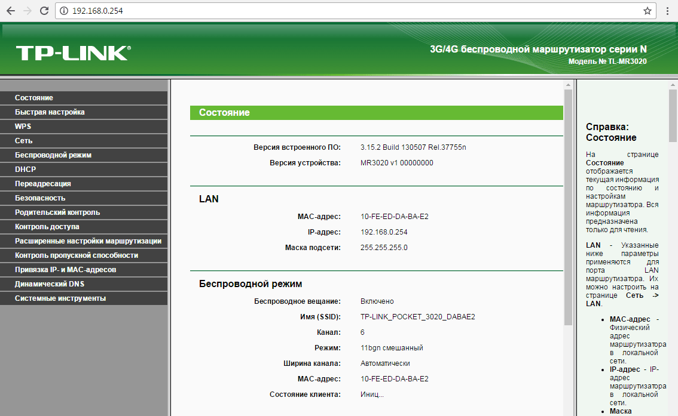The image size is (678, 416).
Task: Reload the router page
Action: click(x=44, y=11)
